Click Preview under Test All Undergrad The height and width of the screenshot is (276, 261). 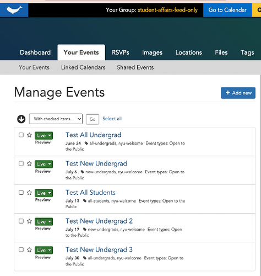click(43, 142)
